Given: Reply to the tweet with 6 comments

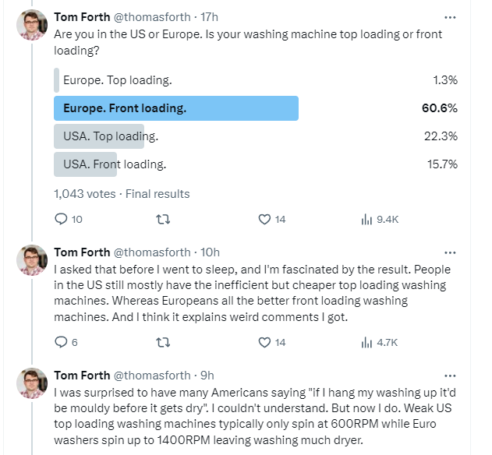Looking at the screenshot, I should [66, 342].
